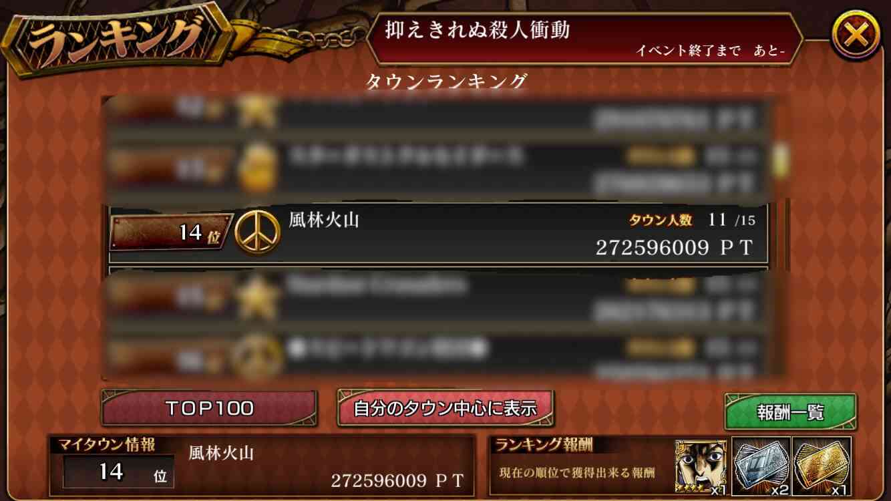Open the 報酬一覧 reward list
This screenshot has width=891, height=501.
click(790, 412)
